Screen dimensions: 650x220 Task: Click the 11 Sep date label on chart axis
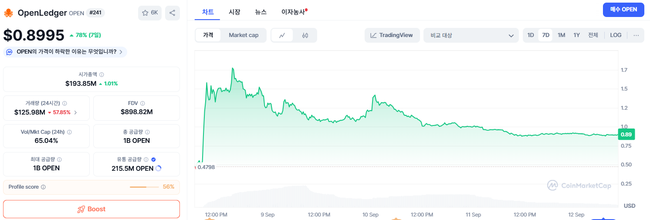[x=473, y=215]
